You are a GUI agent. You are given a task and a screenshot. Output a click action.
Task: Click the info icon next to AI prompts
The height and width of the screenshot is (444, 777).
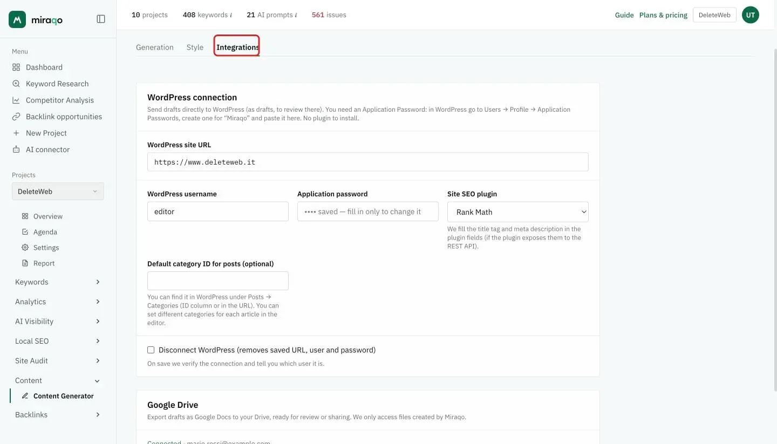pyautogui.click(x=296, y=15)
